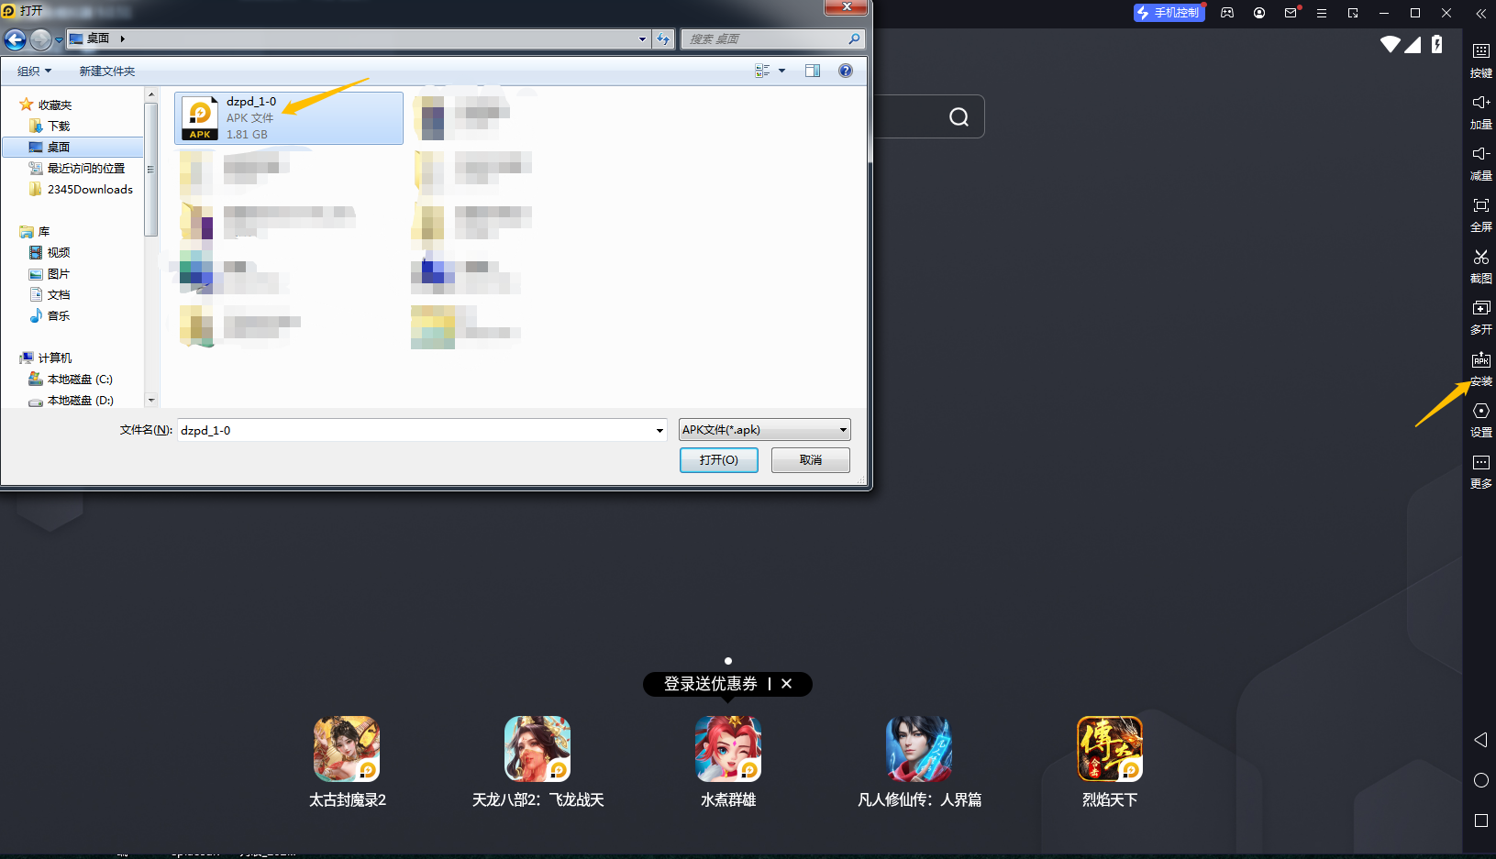
Task: Toggle the preview pane in dialog
Action: pos(812,71)
